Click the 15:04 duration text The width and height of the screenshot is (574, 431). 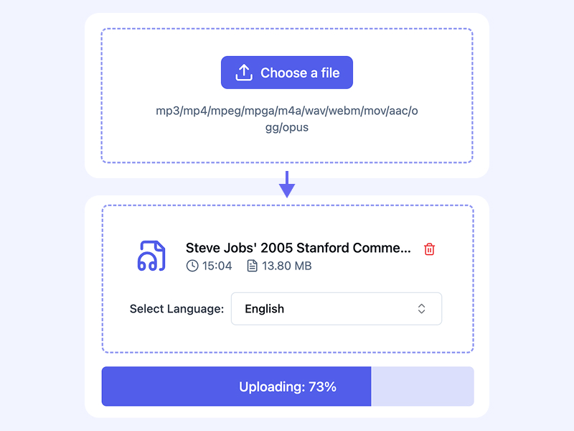tap(217, 266)
